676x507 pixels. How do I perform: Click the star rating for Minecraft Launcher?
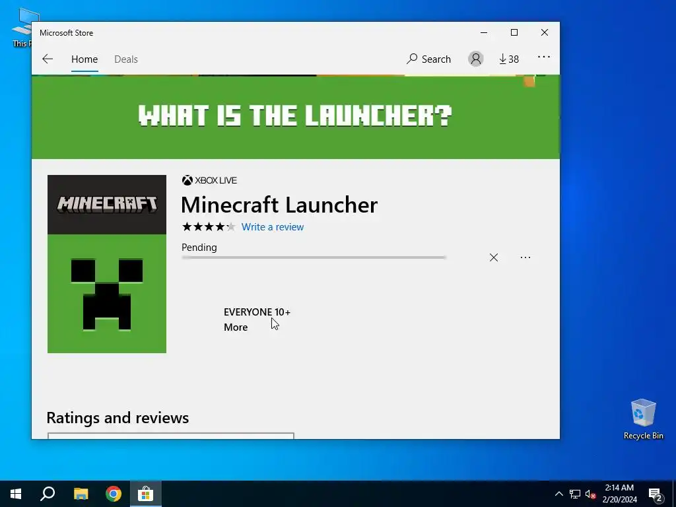[209, 227]
